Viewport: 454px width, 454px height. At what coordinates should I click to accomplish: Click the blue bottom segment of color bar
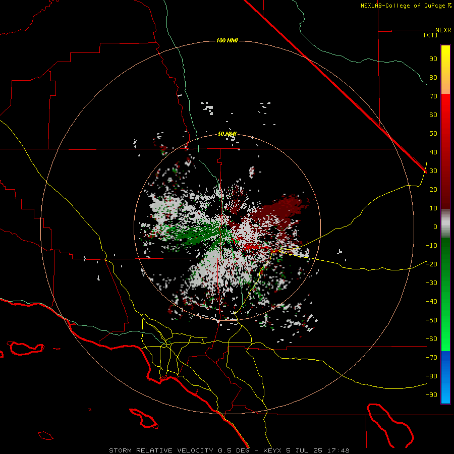(445, 377)
